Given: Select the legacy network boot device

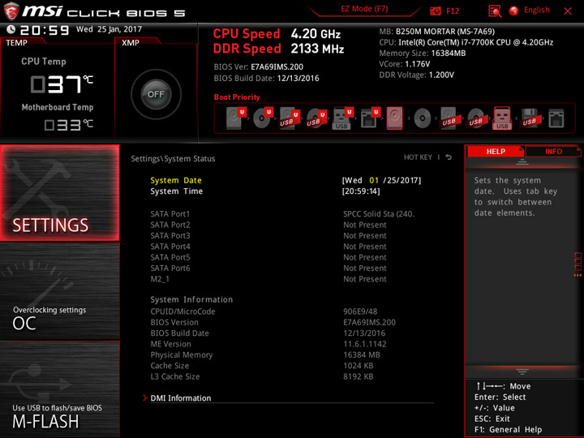Looking at the screenshot, I should (x=556, y=118).
